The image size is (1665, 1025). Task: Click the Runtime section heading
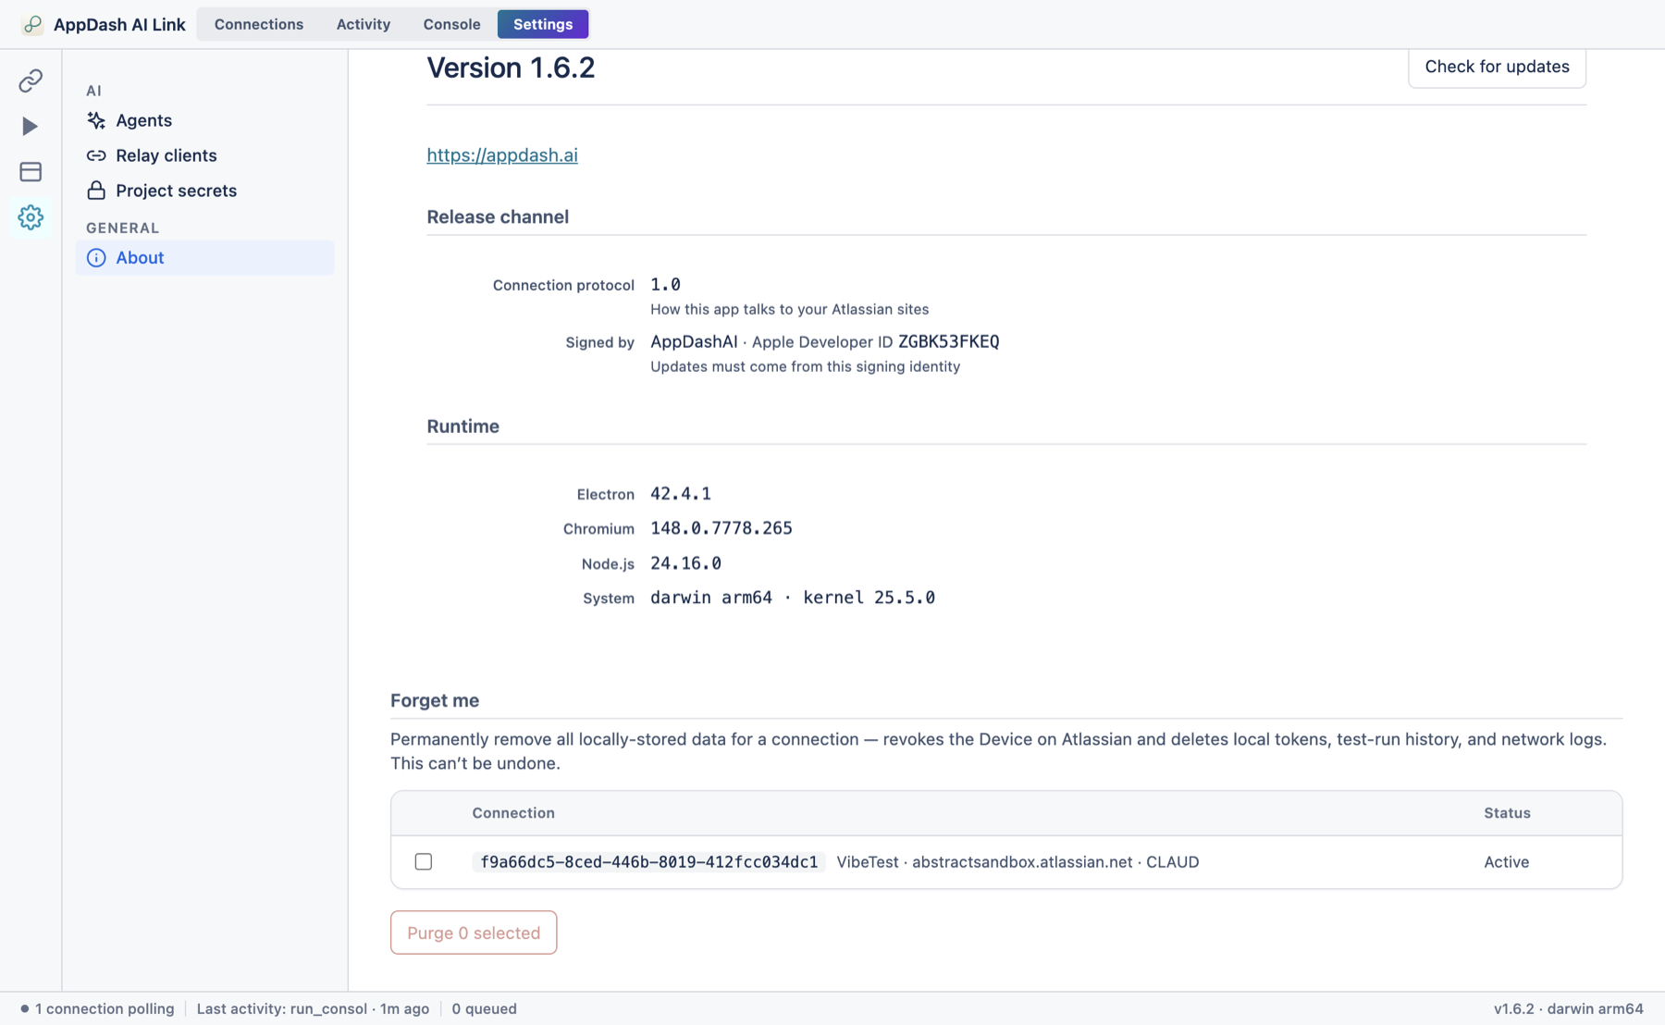coord(462,426)
